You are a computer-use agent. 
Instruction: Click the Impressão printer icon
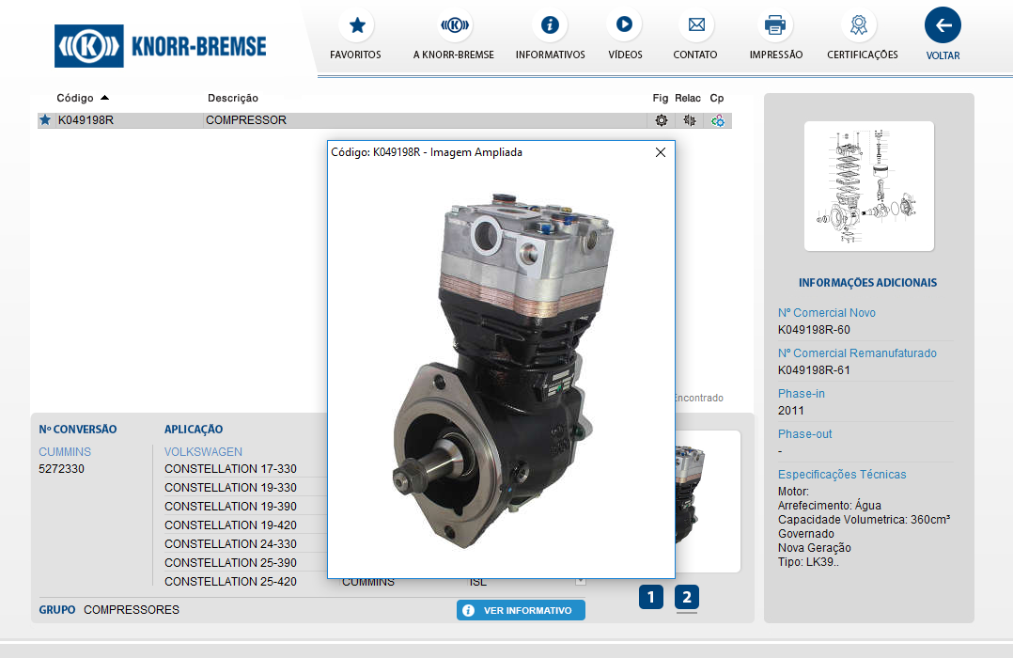[x=775, y=25]
